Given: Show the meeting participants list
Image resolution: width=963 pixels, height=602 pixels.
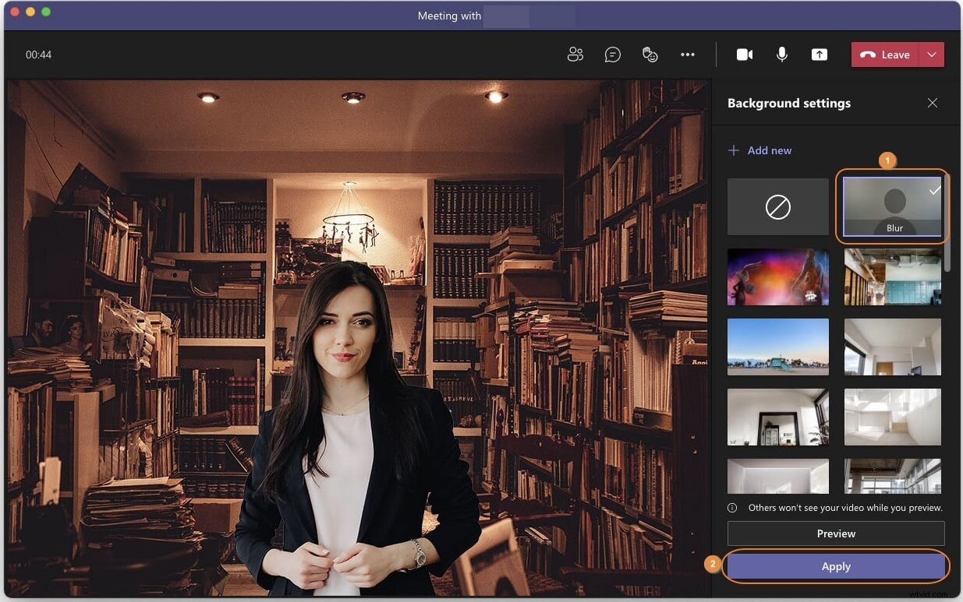Looking at the screenshot, I should (x=575, y=55).
